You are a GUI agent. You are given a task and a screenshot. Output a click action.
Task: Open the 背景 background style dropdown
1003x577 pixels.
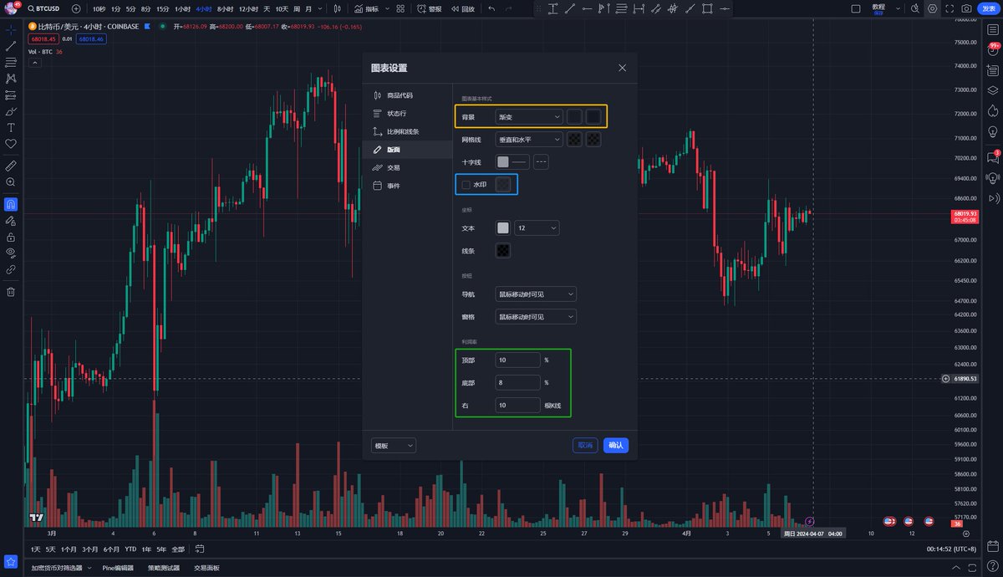(x=529, y=116)
